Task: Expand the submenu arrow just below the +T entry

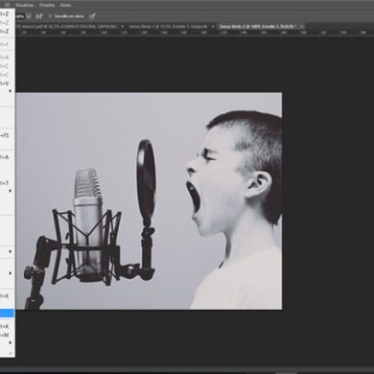Action: coord(11,191)
